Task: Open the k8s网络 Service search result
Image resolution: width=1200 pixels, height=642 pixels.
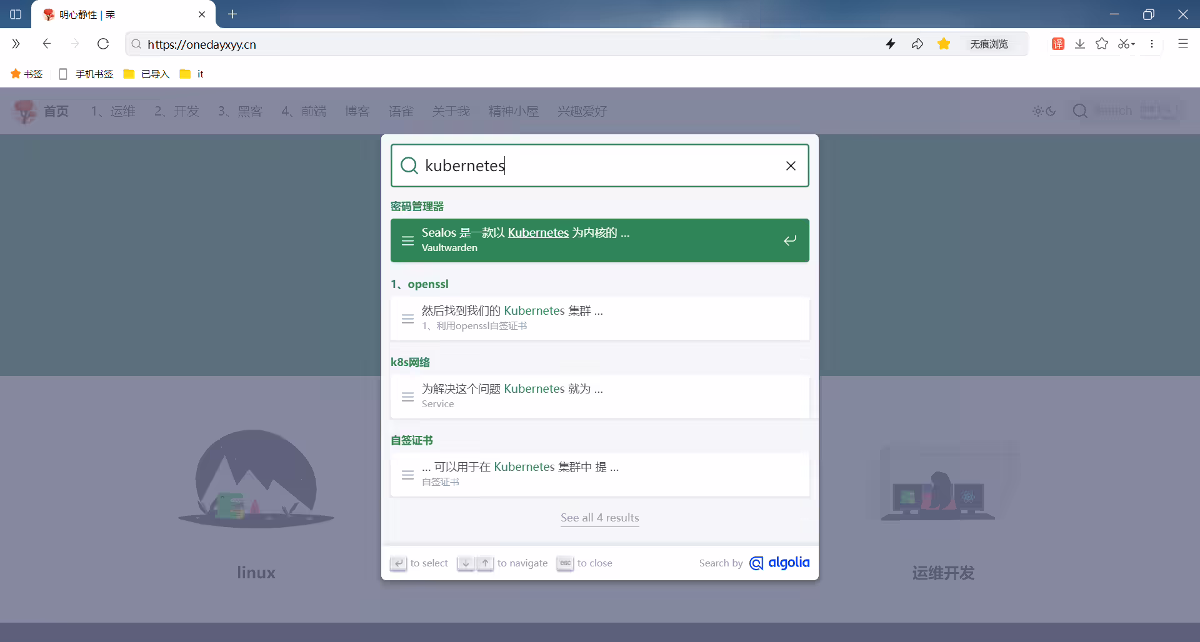Action: (599, 397)
